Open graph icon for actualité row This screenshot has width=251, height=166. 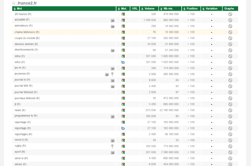pos(230,20)
